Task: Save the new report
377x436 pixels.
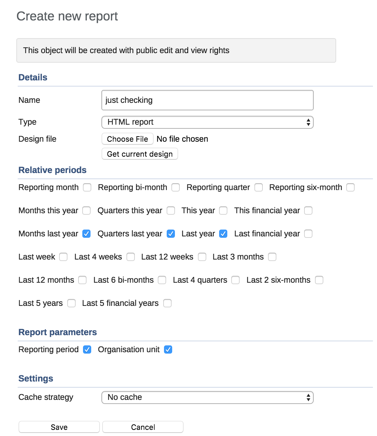Action: (x=59, y=427)
